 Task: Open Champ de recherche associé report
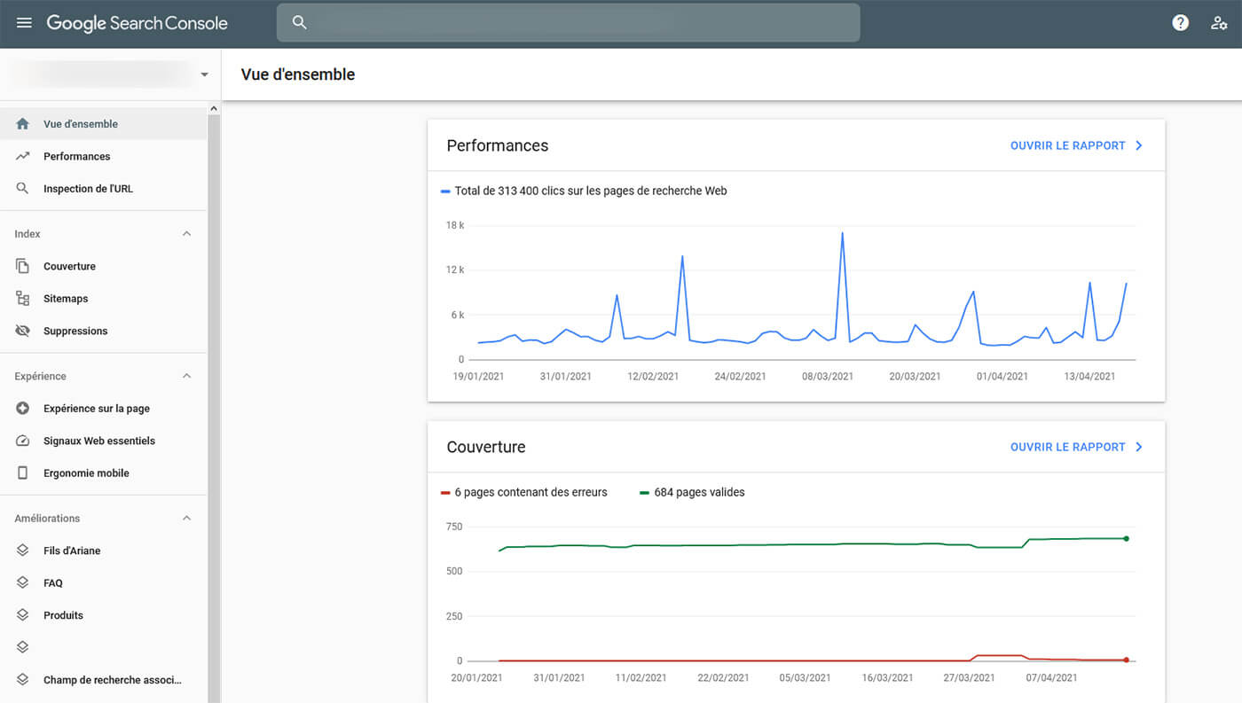[x=103, y=680]
